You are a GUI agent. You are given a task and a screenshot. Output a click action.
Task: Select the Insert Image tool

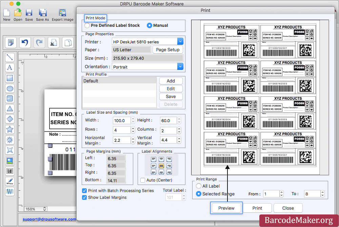[x=10, y=160]
